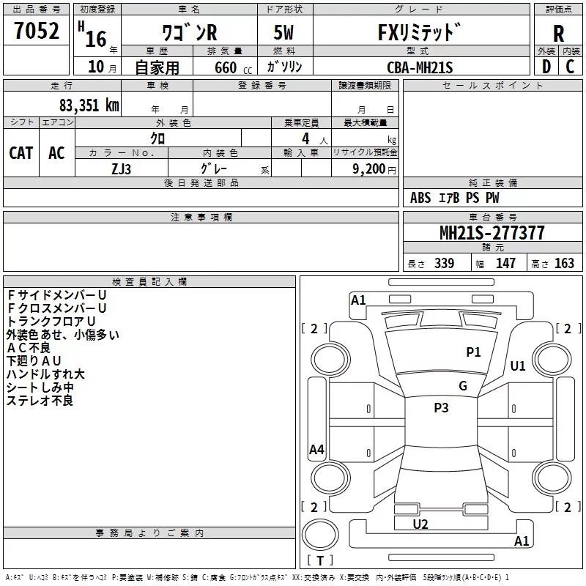Click P3 mark on roof diagram
Screen dimensions: 586x586
point(442,408)
